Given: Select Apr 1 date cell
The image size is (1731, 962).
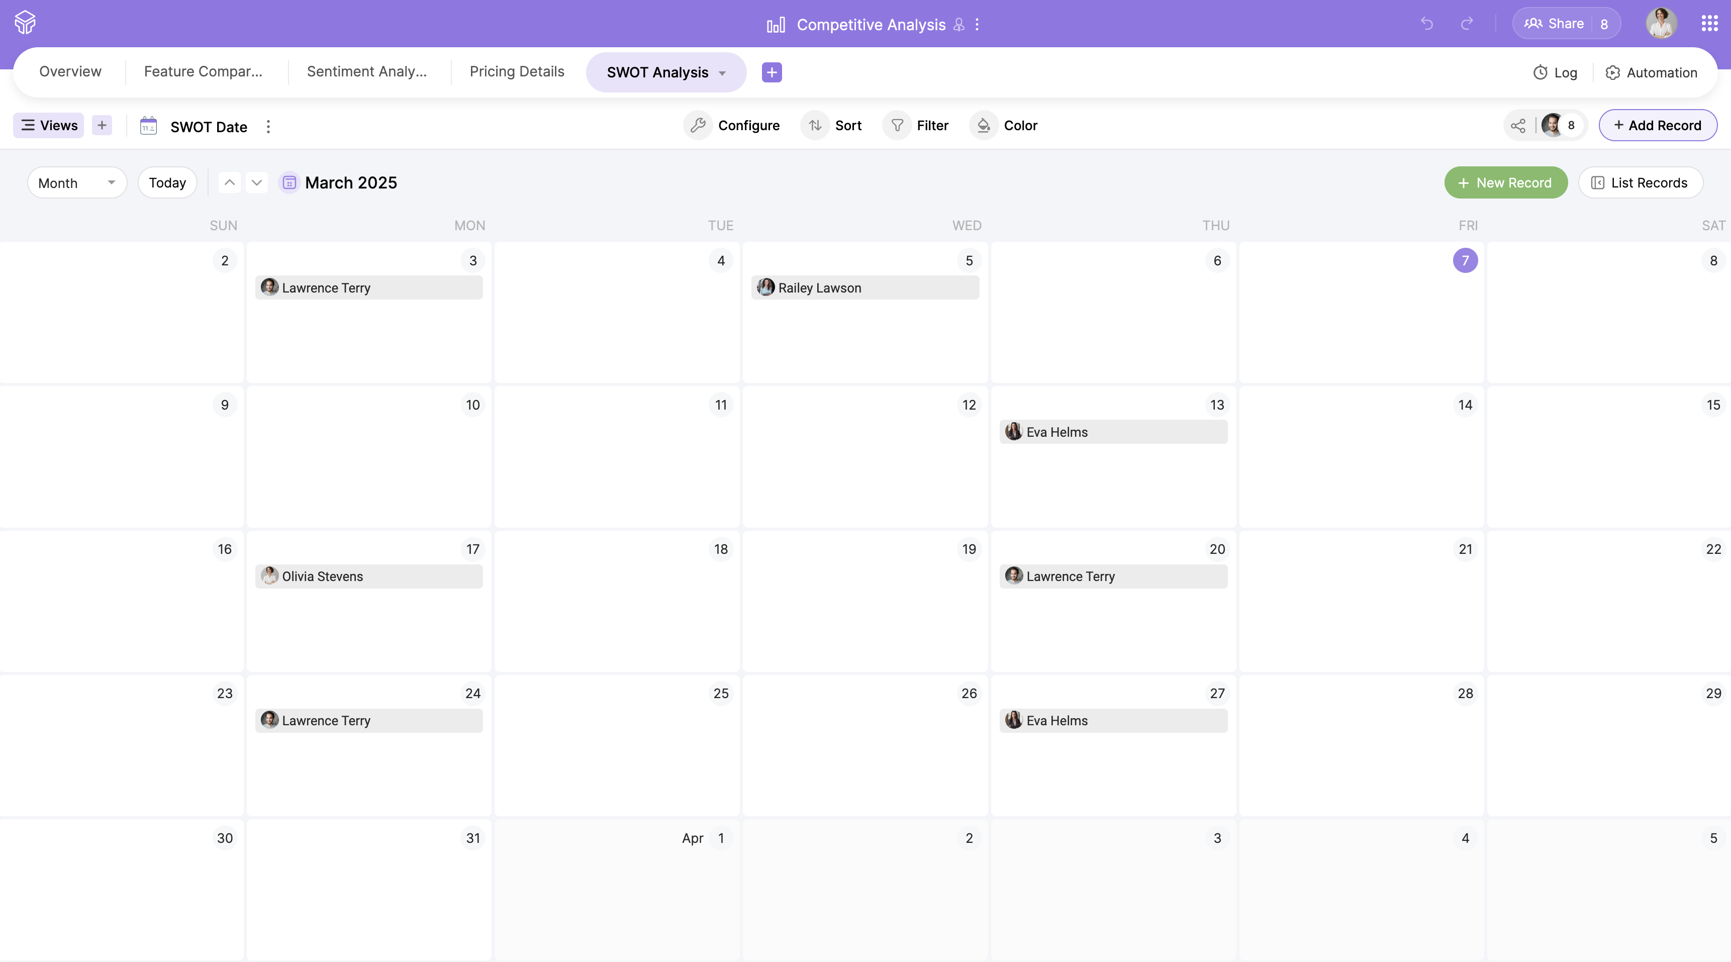Looking at the screenshot, I should pos(617,890).
